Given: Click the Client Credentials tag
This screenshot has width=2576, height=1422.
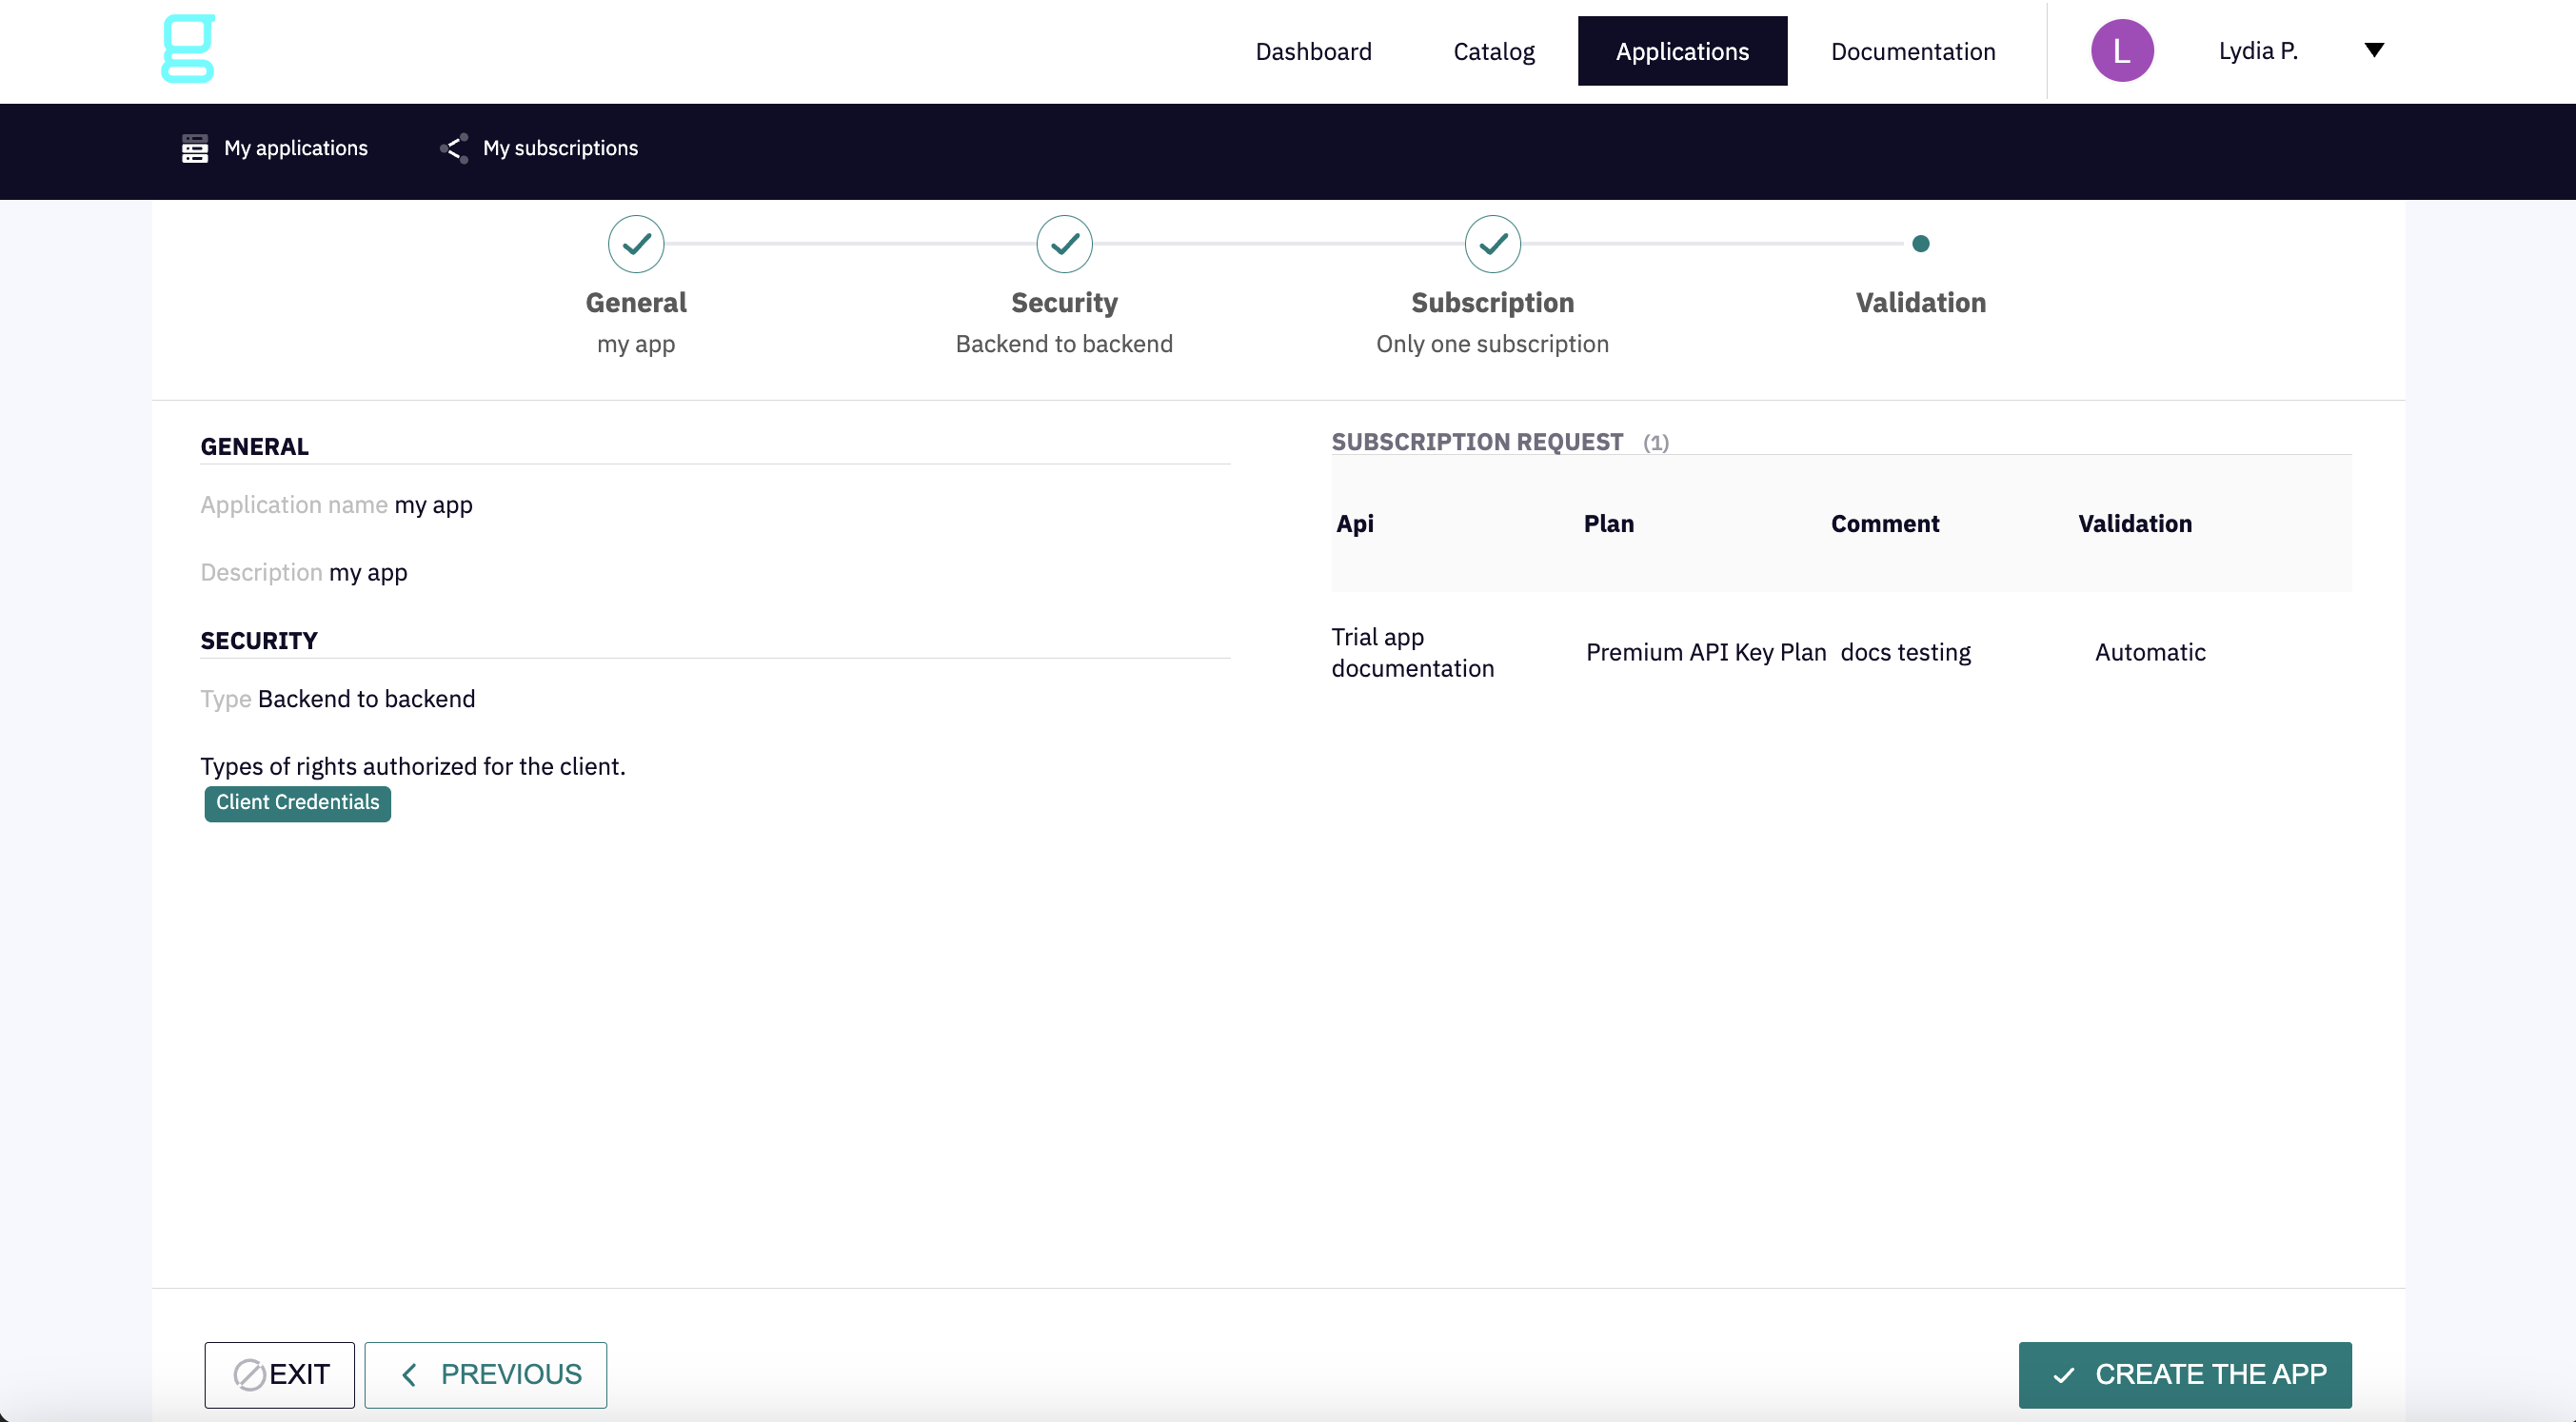Looking at the screenshot, I should pyautogui.click(x=297, y=802).
